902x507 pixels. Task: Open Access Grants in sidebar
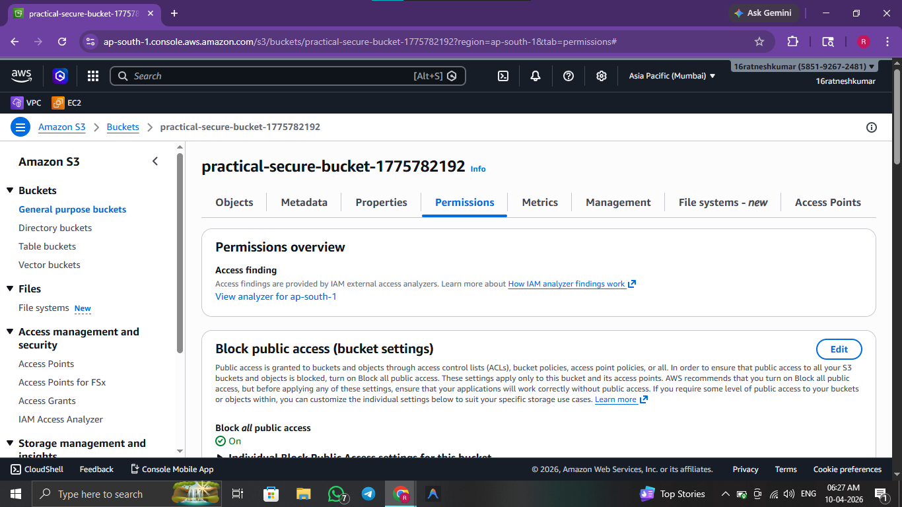47,401
